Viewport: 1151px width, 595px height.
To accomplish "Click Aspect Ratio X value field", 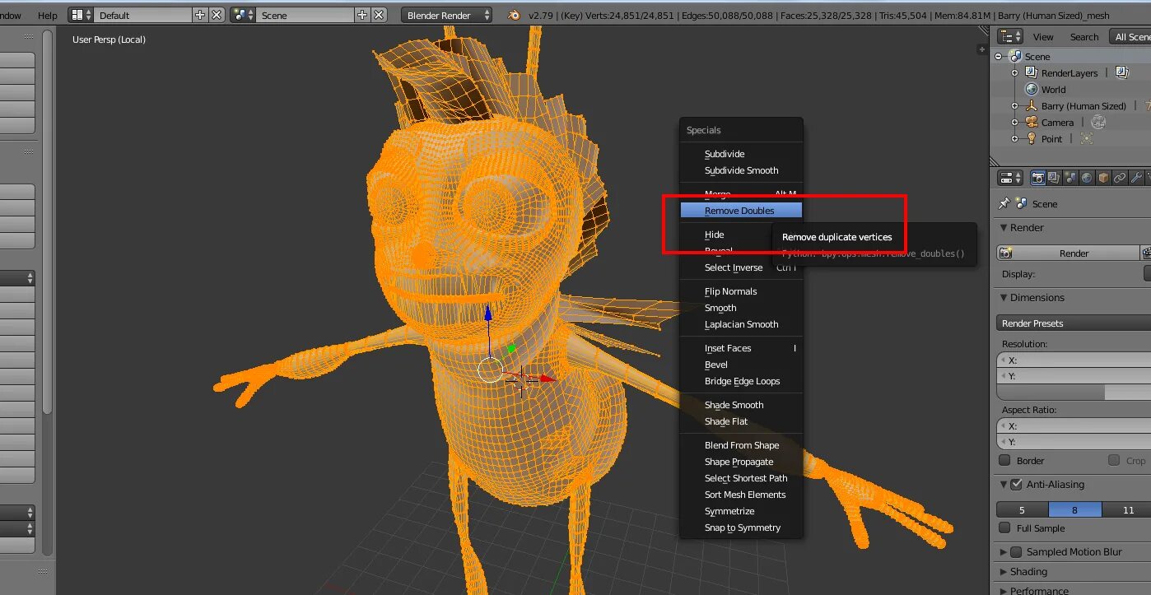I will (1074, 425).
